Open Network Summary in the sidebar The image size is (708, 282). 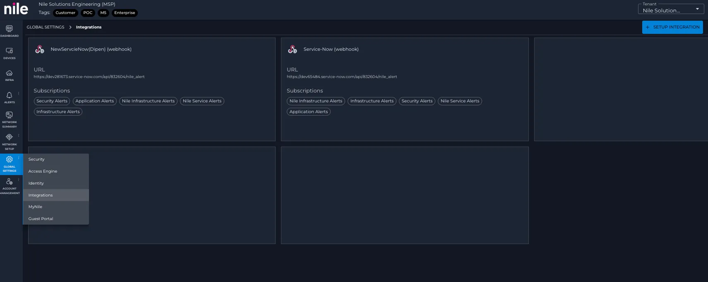(9, 119)
